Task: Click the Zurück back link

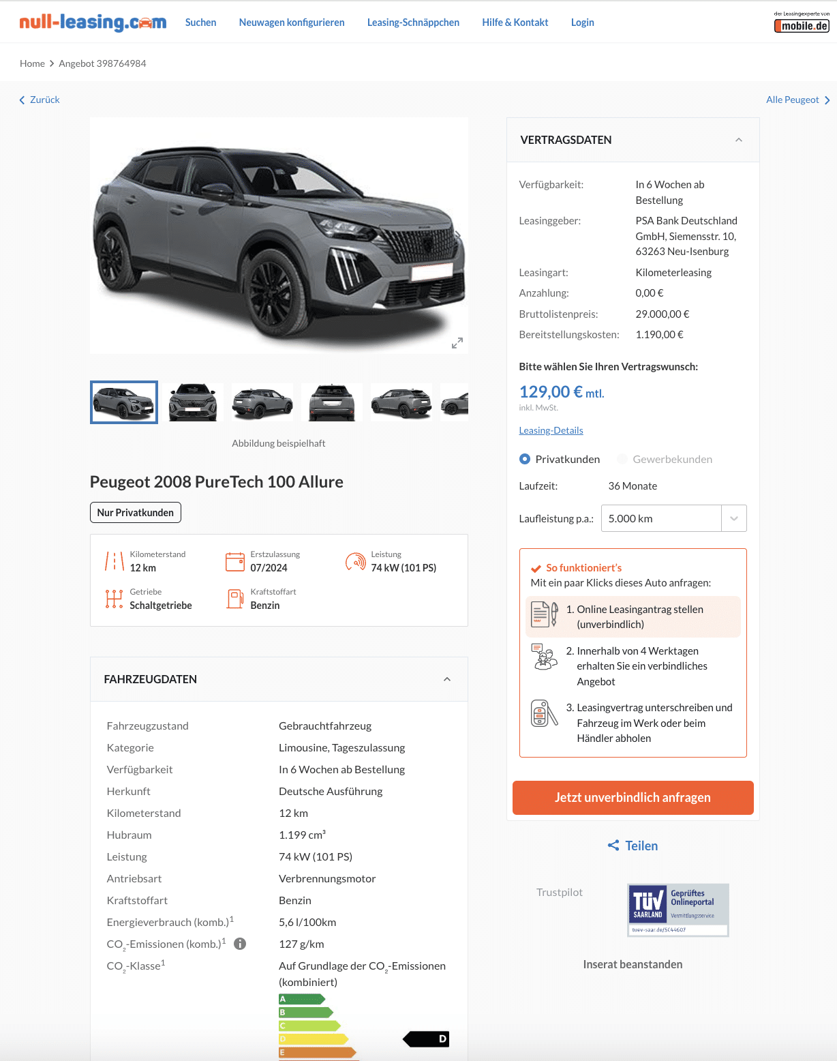Action: [40, 100]
